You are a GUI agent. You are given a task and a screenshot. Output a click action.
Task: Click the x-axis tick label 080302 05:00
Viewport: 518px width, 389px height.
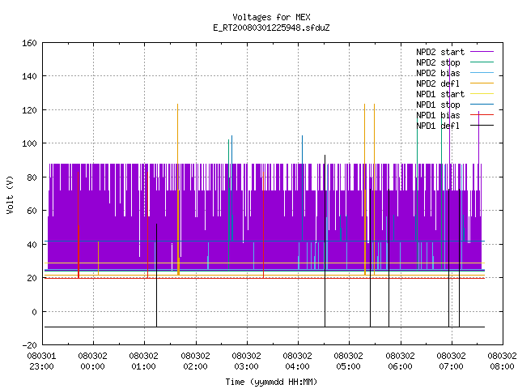coord(349,361)
